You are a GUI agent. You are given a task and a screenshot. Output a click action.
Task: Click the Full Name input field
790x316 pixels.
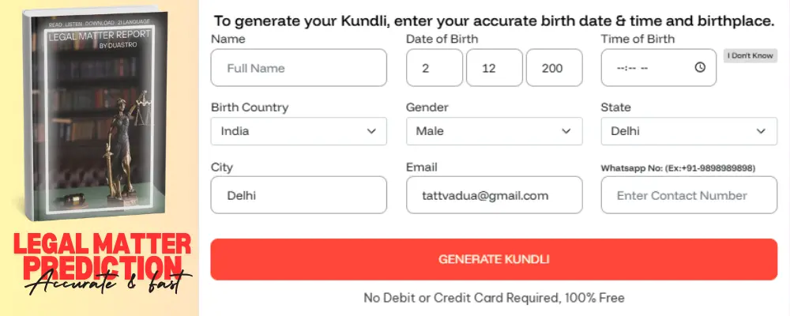coord(299,68)
